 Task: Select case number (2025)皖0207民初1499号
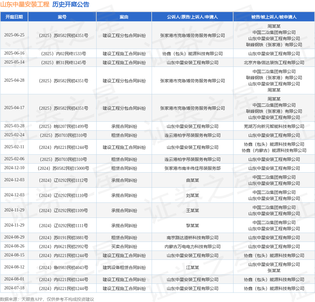[x=63, y=126]
